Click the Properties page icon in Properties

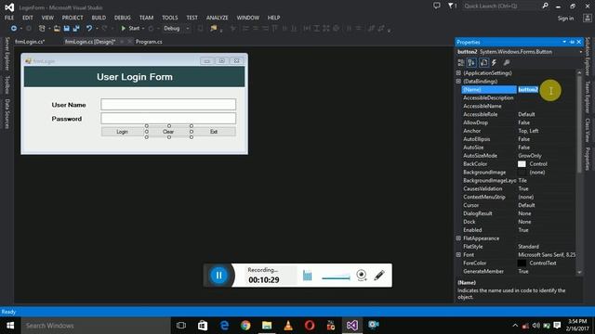point(483,63)
